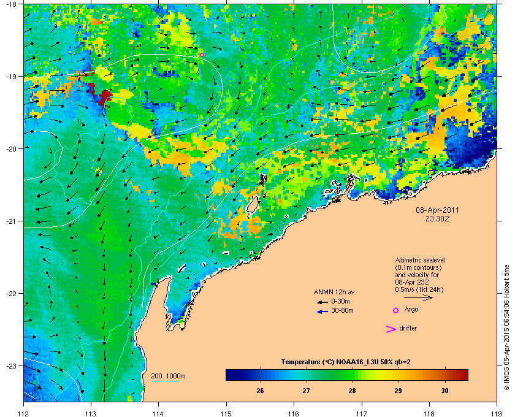The image size is (515, 417).
Task: Click the temperature colorbar at 30 degrees
Action: (x=444, y=375)
